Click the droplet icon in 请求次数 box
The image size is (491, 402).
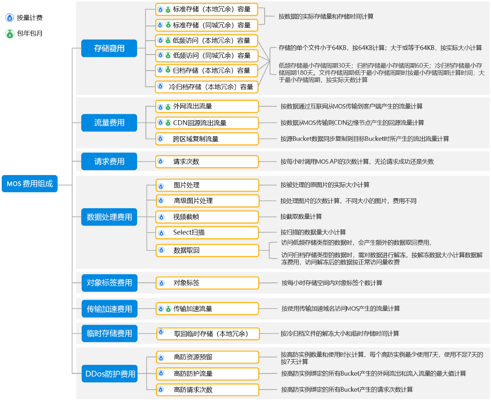pos(161,161)
